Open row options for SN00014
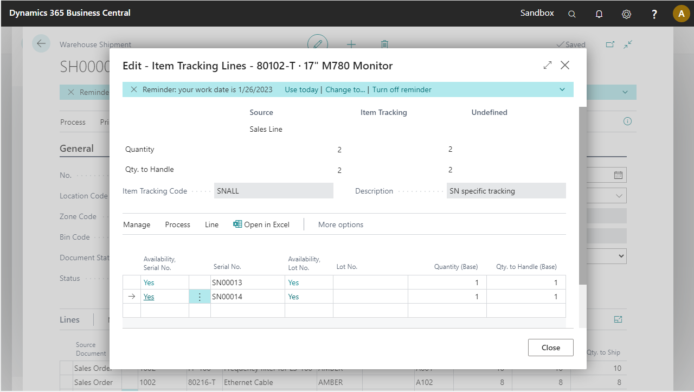 (x=200, y=297)
